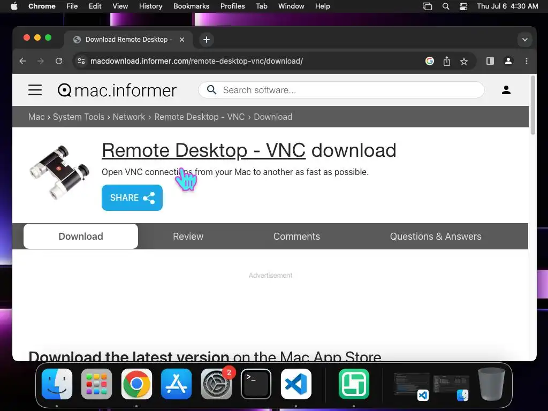Open the hamburger menu on mac.informer

[x=35, y=90]
